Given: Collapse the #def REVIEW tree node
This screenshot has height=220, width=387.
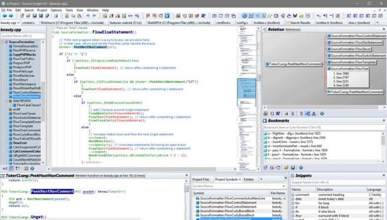Looking at the screenshot, I should click(x=6, y=101).
